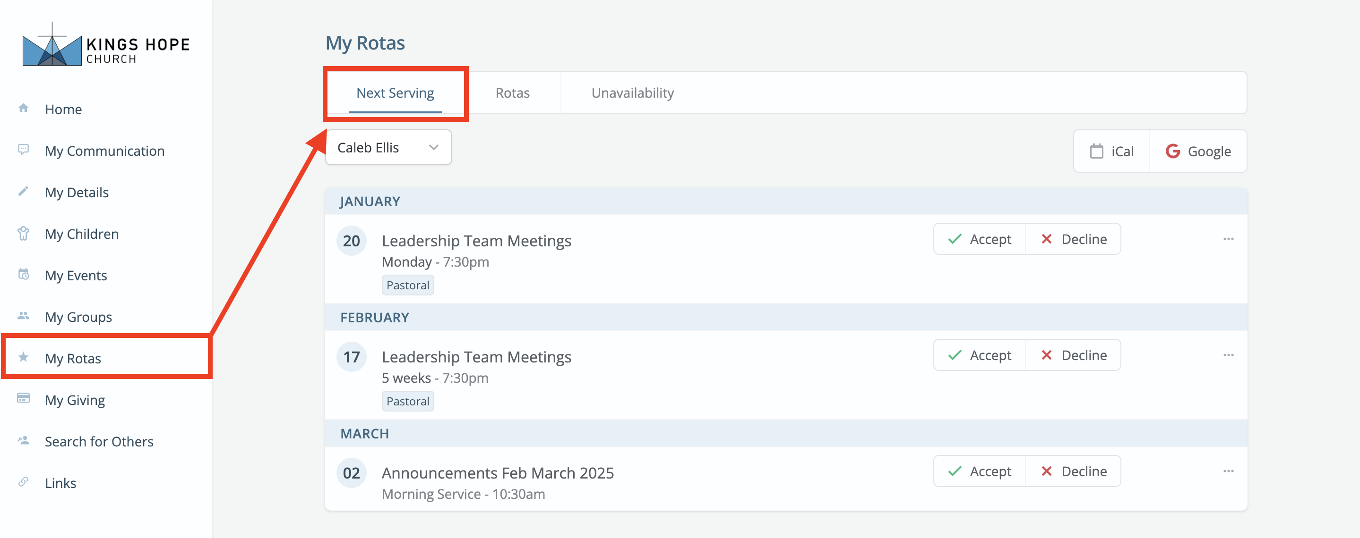The width and height of the screenshot is (1360, 538).
Task: Click the February Leadership Team Meetings title
Action: pyautogui.click(x=476, y=357)
